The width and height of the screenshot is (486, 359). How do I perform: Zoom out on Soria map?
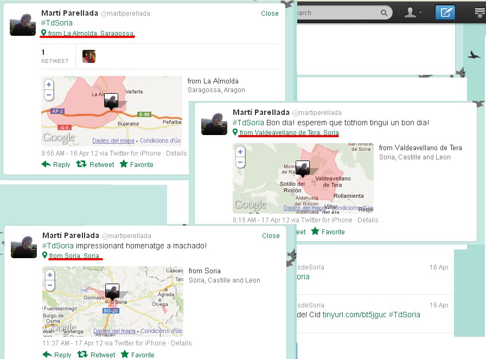click(x=50, y=285)
